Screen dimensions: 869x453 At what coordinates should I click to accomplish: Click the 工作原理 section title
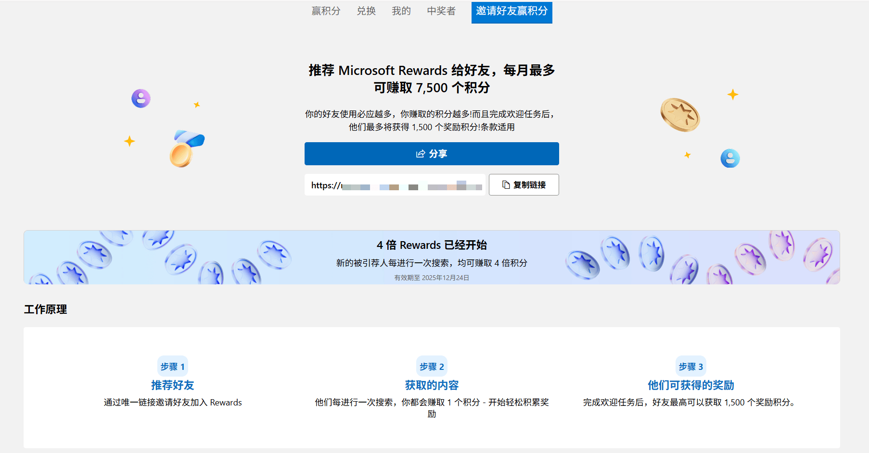click(46, 309)
